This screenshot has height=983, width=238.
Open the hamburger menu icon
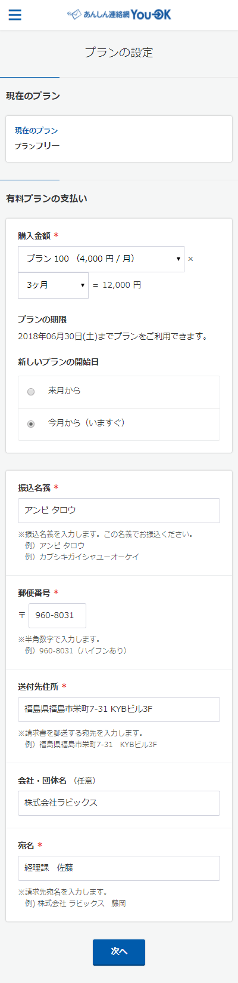[15, 15]
